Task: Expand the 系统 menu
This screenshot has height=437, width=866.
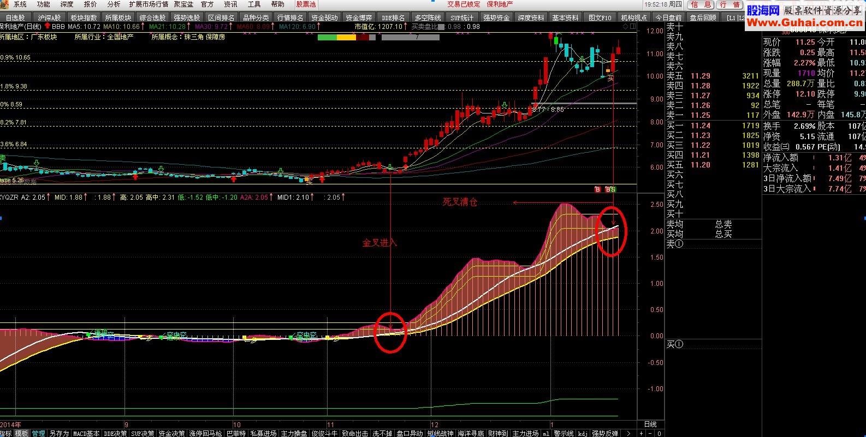Action: click(20, 4)
